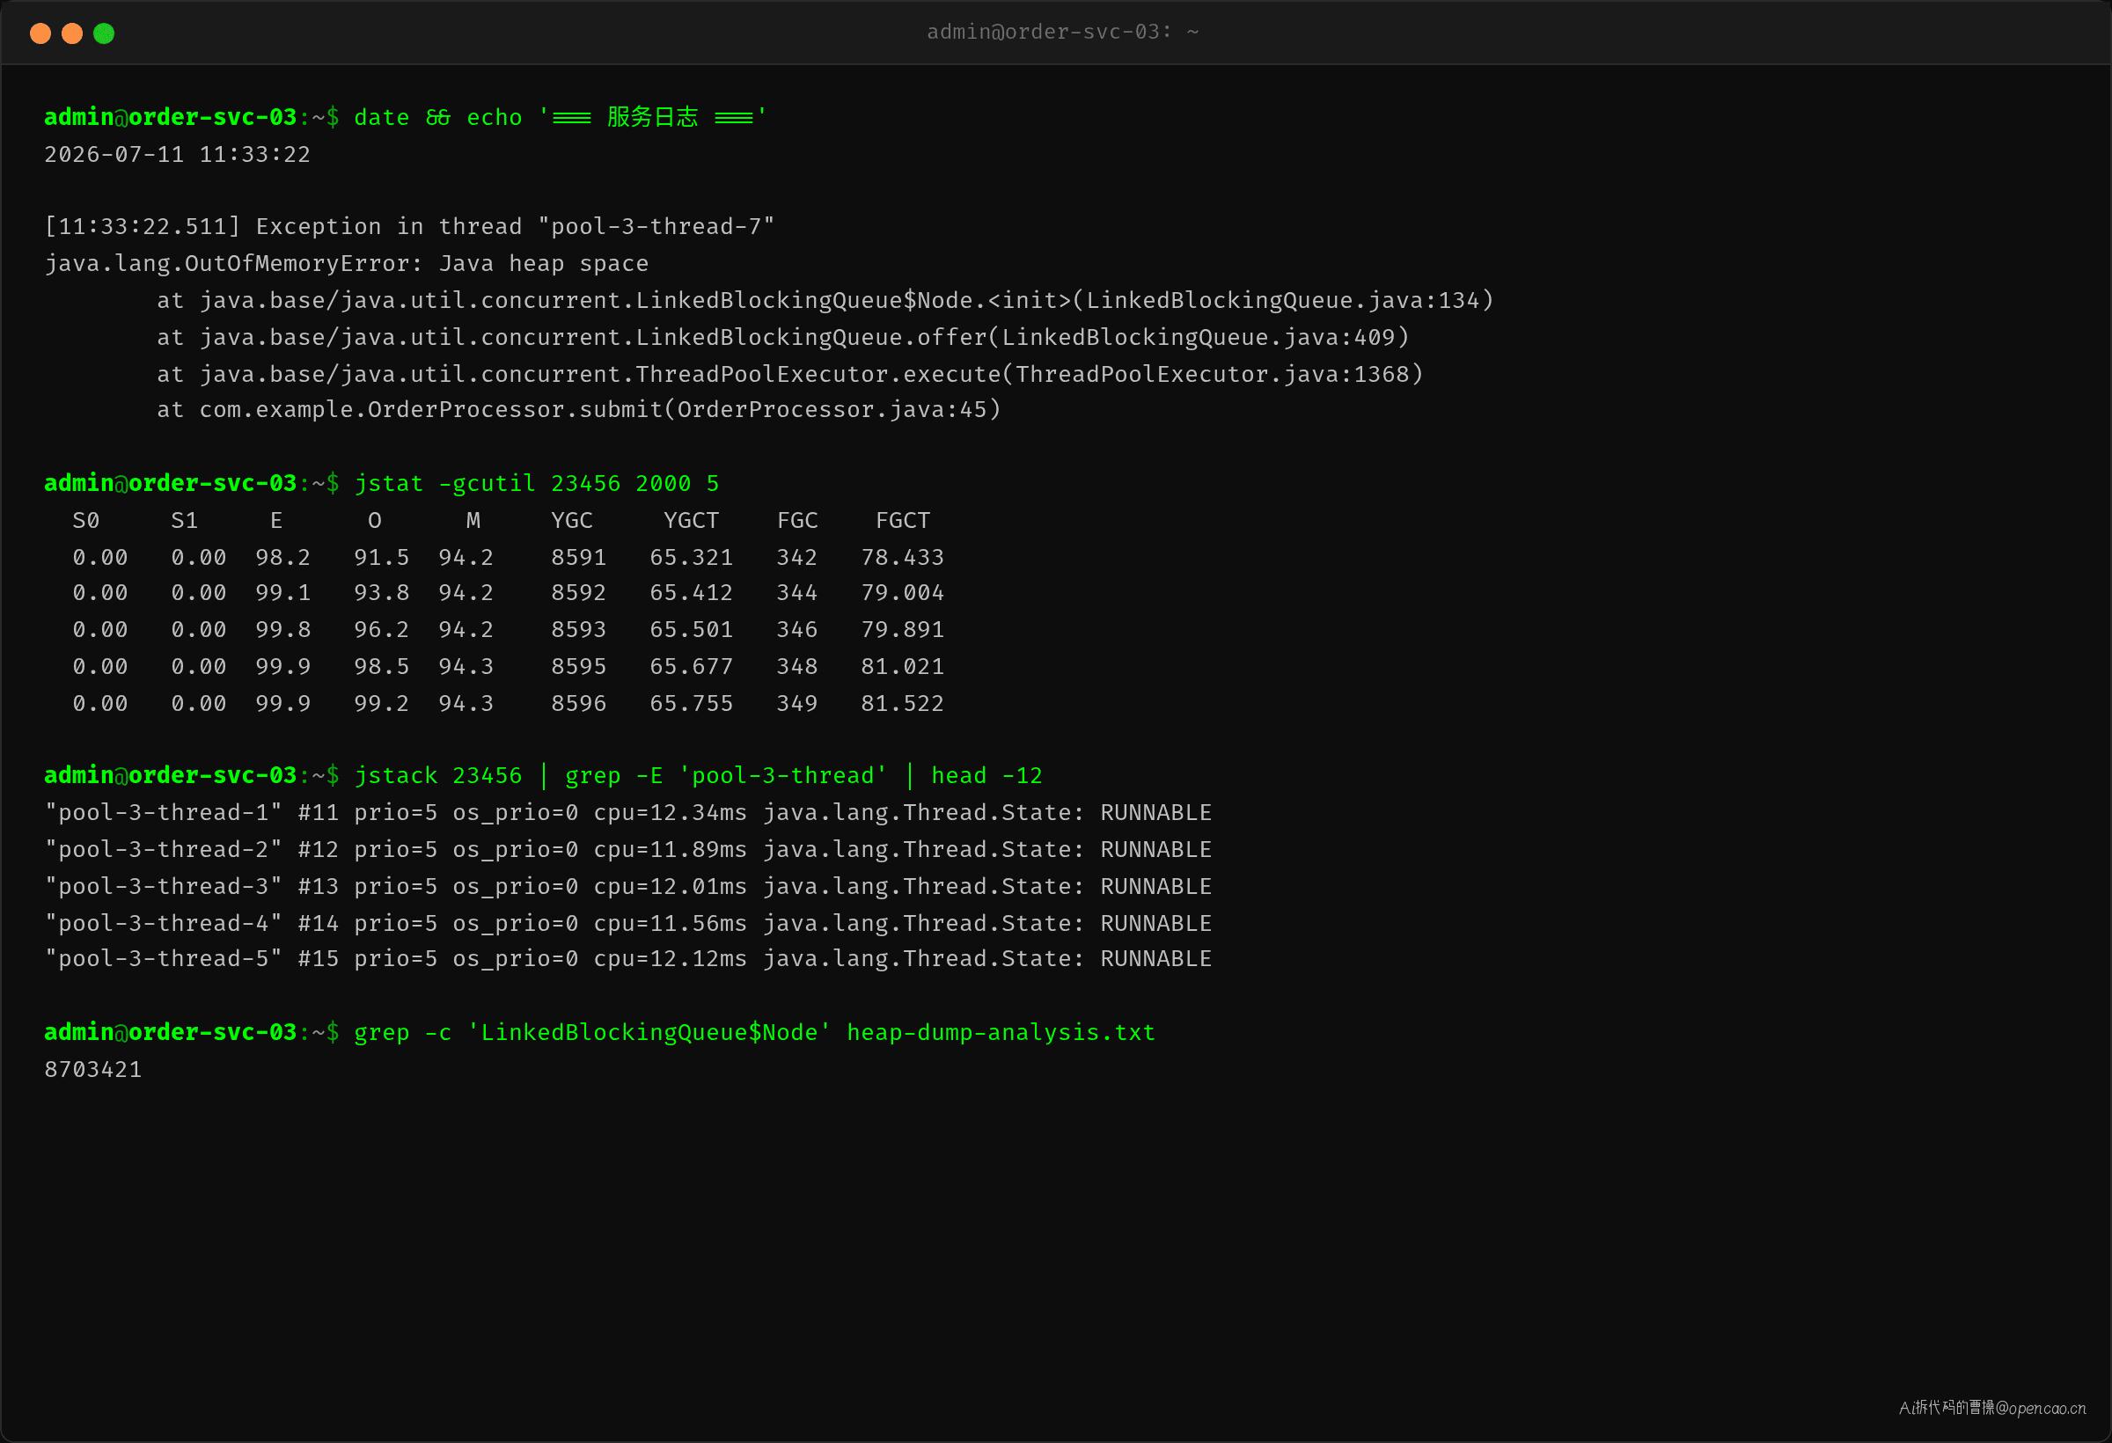Click the pool-3-thread-1 RUNNABLE line
Screen dimensions: 2112x1443
[x=628, y=812]
